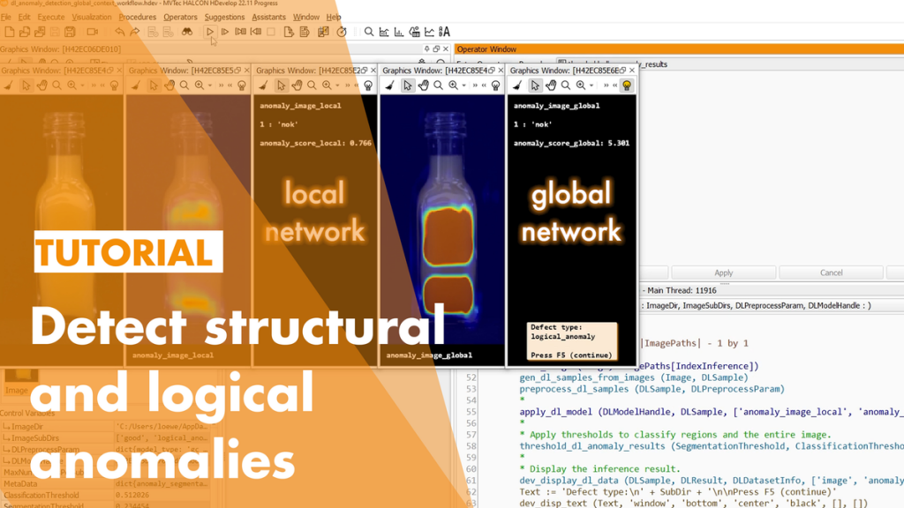Select the magnifier zoom tool in anomaly_score_global window
The height and width of the screenshot is (508, 904).
(x=566, y=86)
